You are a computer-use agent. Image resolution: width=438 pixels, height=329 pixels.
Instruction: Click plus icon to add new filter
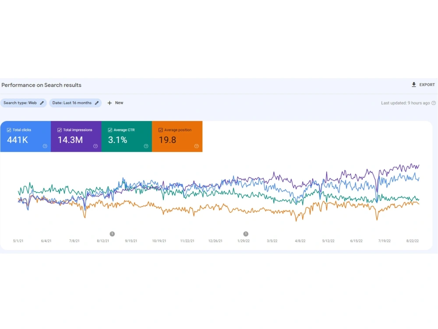click(109, 103)
